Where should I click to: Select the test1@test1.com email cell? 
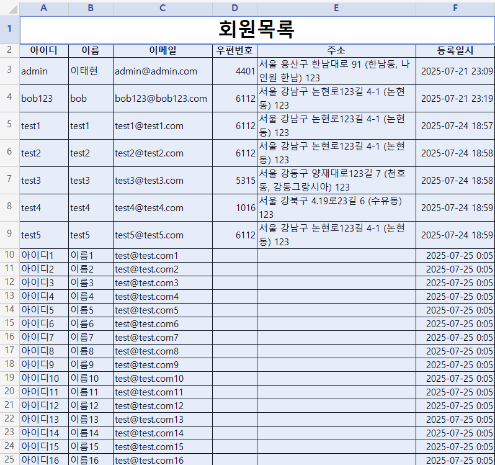(x=163, y=126)
